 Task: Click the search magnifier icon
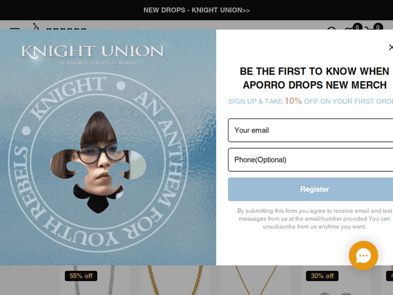(x=332, y=28)
